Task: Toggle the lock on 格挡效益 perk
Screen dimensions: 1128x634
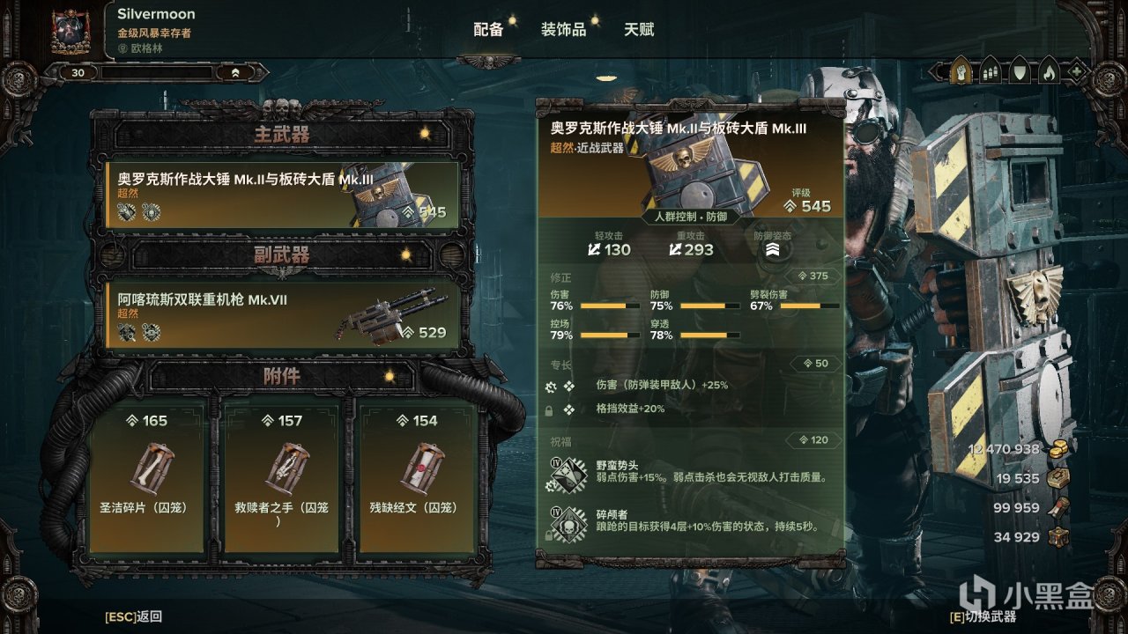Action: [550, 409]
